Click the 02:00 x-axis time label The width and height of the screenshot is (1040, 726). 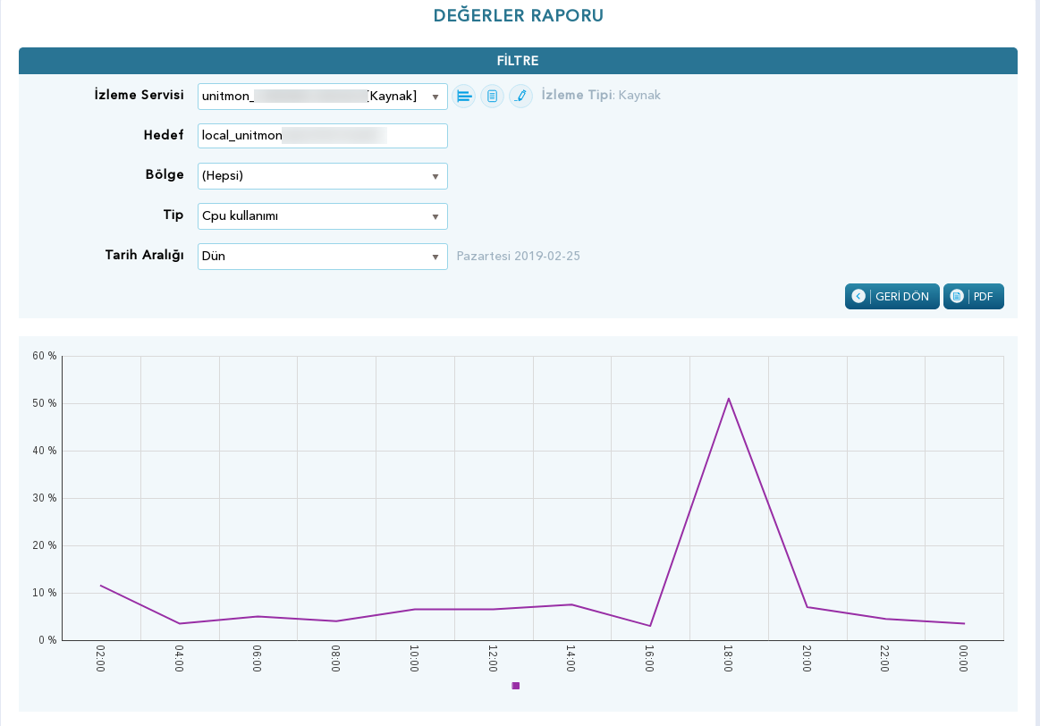100,658
